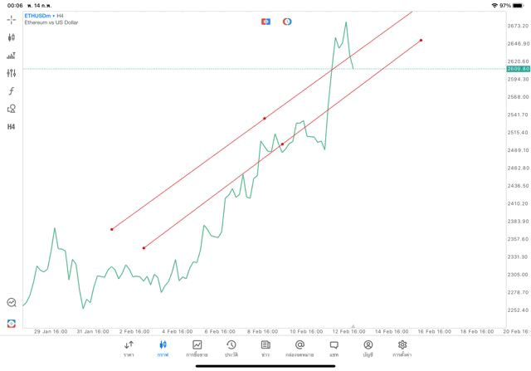Image resolution: width=531 pixels, height=371 pixels.
Task: Select the upper red trendline's middle anchor point
Action: pos(265,119)
